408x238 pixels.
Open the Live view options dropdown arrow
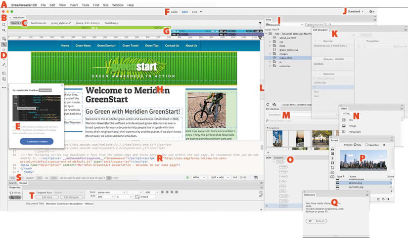click(x=201, y=12)
